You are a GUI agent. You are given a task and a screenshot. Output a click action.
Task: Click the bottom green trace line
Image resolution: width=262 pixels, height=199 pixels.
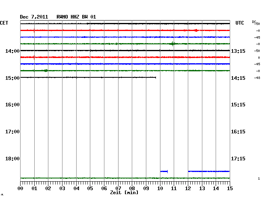click(x=125, y=178)
